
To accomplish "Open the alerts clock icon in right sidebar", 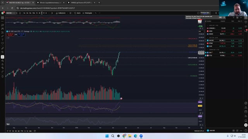I will pyautogui.click(x=246, y=22).
